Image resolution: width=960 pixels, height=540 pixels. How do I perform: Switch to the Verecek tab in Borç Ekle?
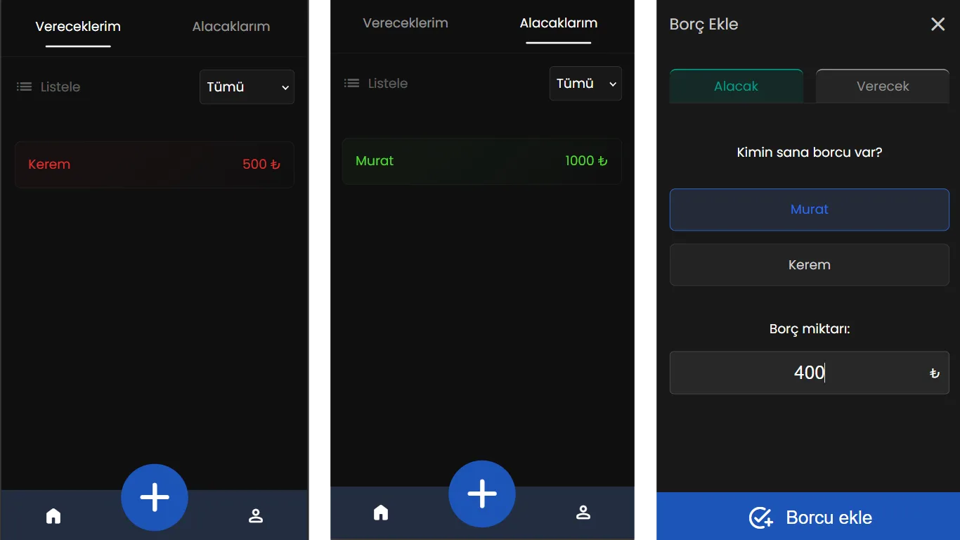pyautogui.click(x=883, y=86)
